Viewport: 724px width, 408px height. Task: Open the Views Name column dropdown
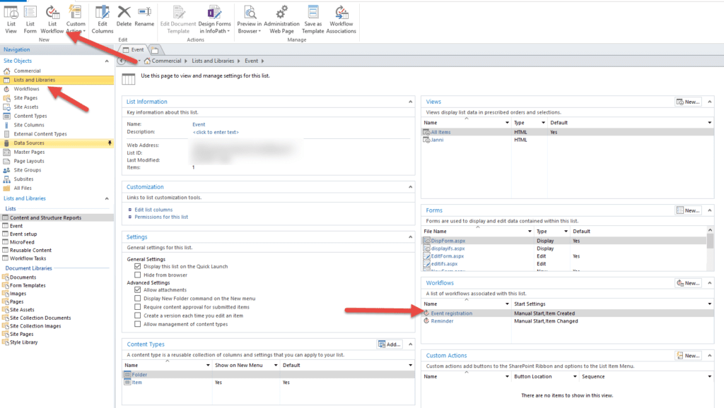point(507,123)
